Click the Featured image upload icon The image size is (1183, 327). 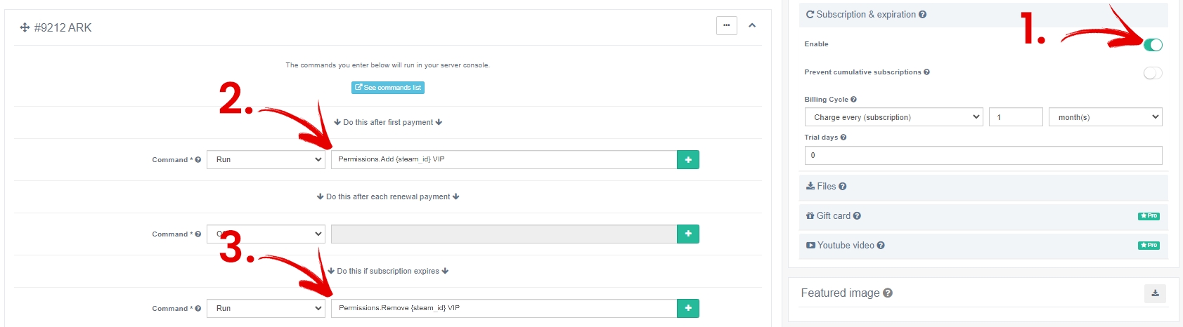click(x=1155, y=293)
